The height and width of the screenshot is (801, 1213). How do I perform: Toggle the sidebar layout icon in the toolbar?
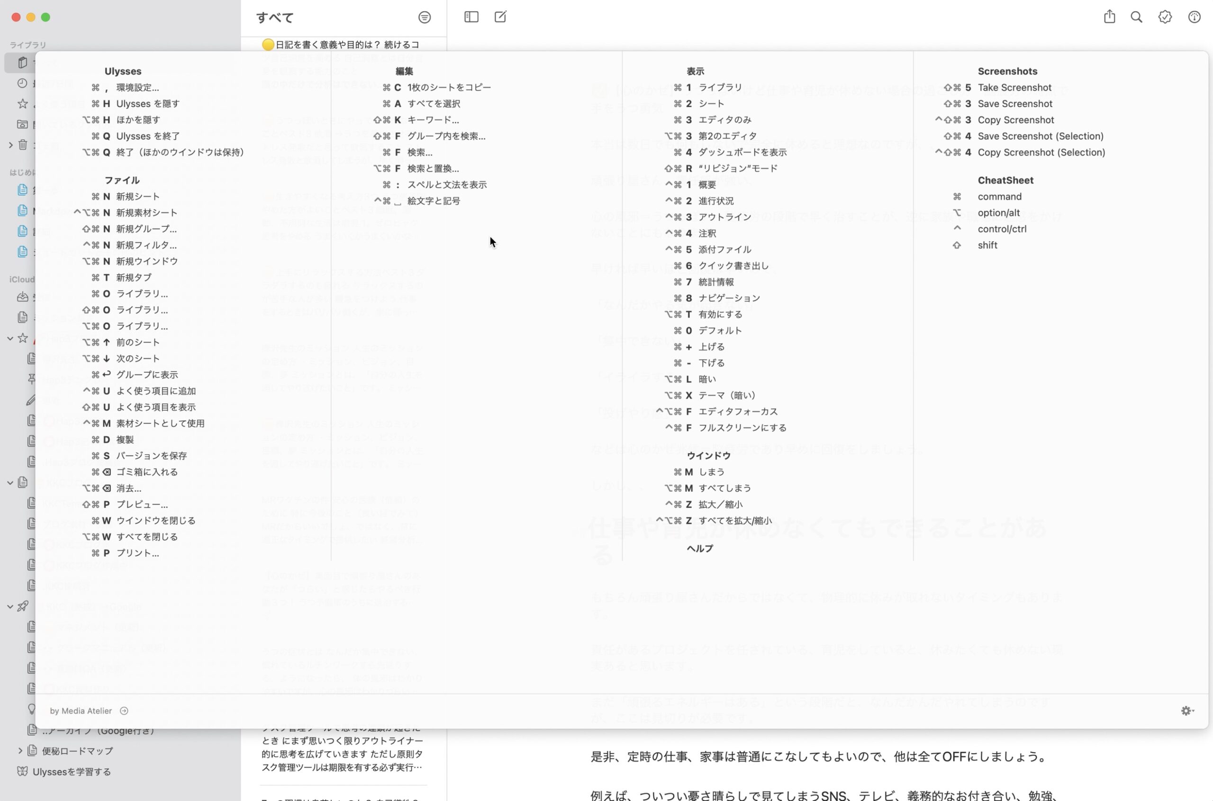coord(471,17)
